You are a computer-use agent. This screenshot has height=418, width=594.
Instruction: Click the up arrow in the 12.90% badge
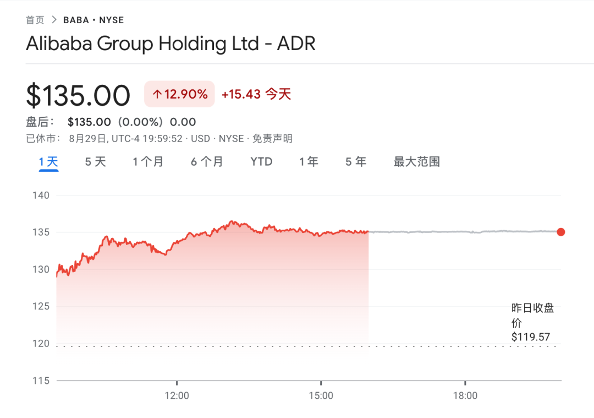pos(157,95)
